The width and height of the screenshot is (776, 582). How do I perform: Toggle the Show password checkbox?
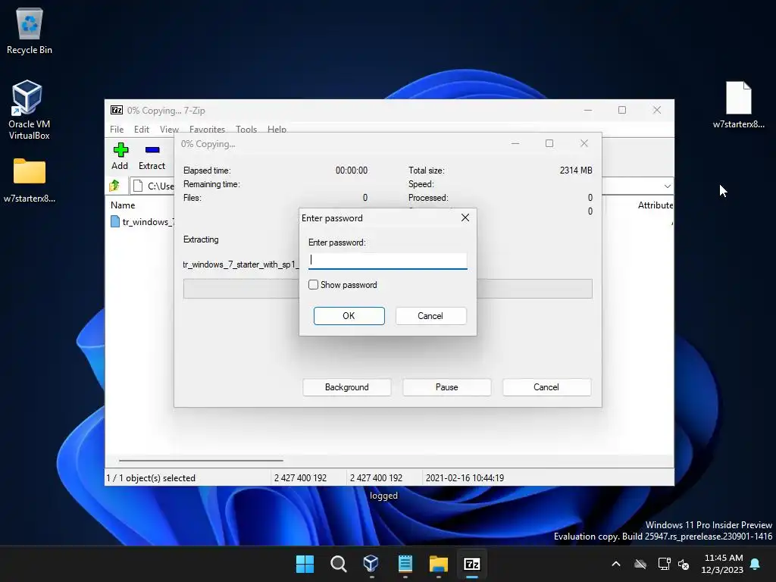point(313,285)
